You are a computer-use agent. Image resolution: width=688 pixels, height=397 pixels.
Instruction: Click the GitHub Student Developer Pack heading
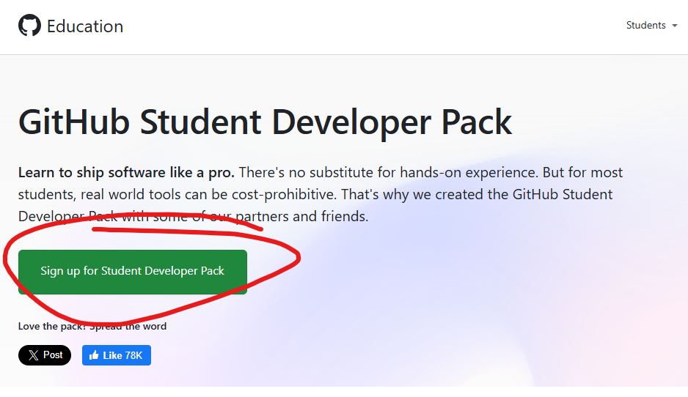(x=265, y=122)
